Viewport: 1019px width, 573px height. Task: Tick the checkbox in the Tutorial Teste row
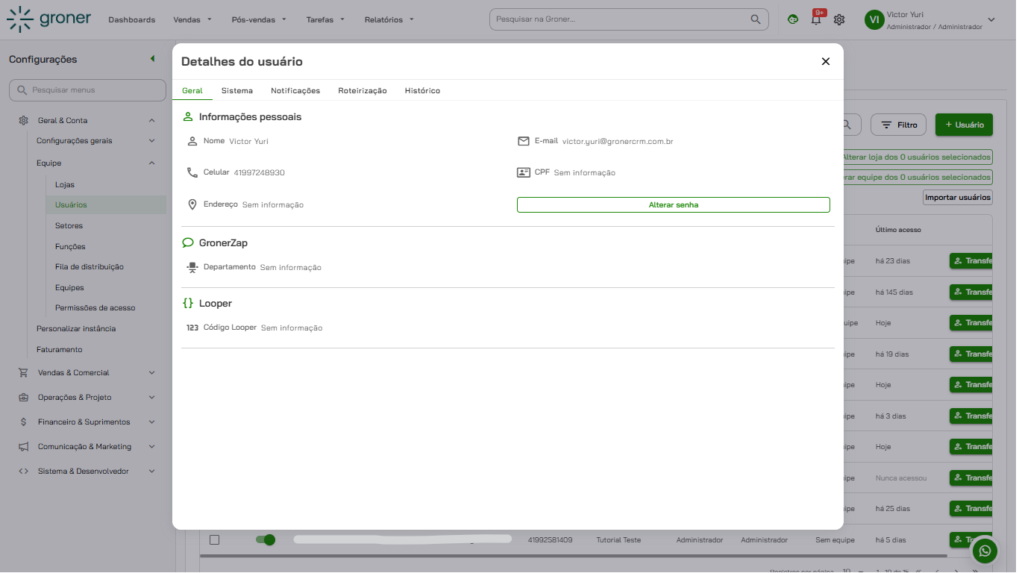(x=214, y=539)
